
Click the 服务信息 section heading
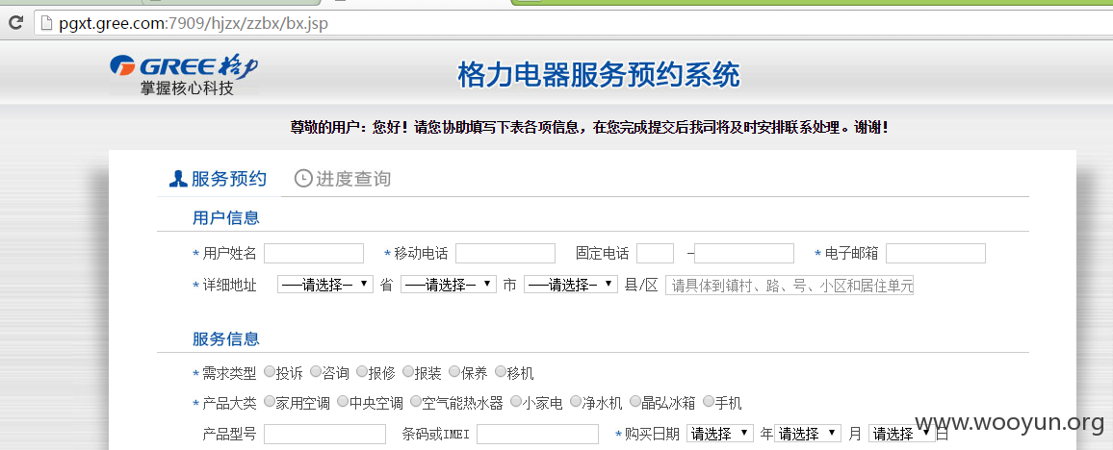tap(225, 338)
